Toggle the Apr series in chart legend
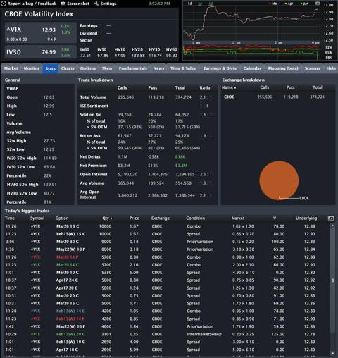This screenshot has width=338, height=358. tap(289, 4)
